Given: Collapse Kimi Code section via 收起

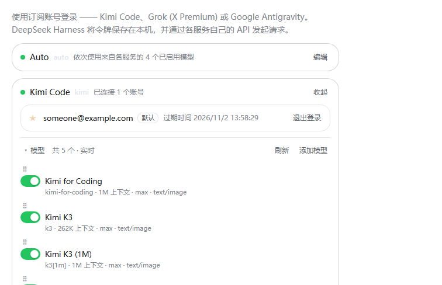Looking at the screenshot, I should point(320,92).
